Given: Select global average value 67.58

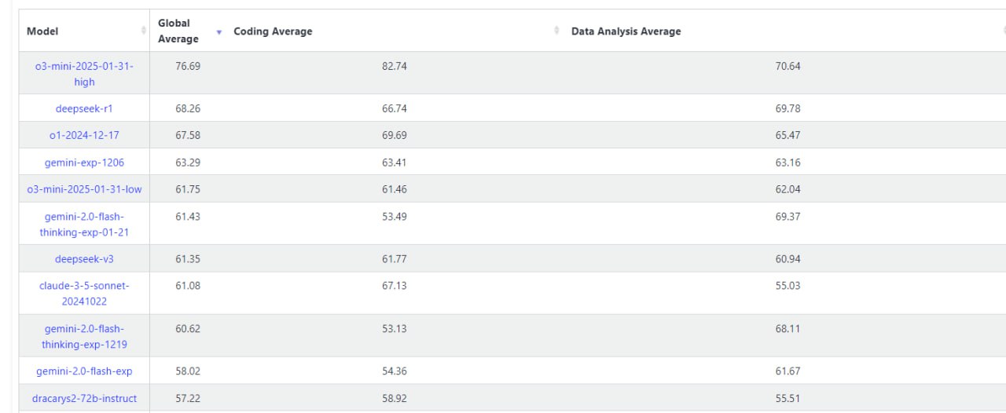Looking at the screenshot, I should (188, 135).
